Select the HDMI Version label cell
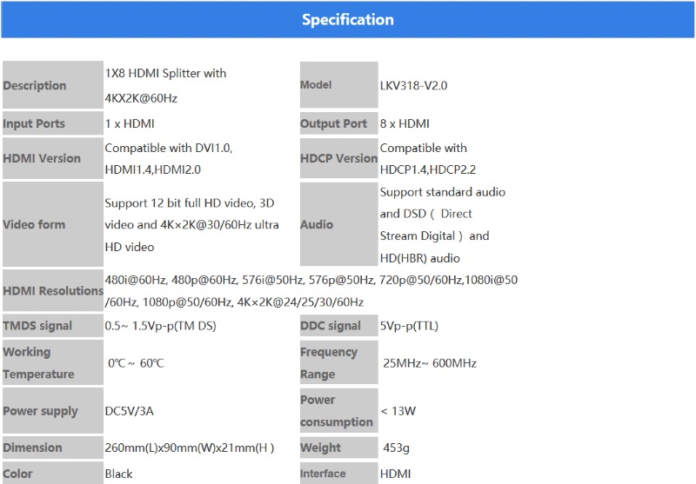 (x=53, y=158)
